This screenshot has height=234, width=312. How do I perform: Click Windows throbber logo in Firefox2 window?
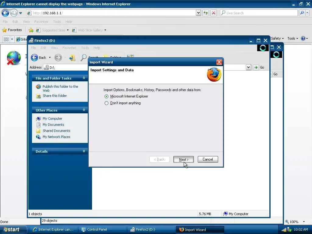263,48
